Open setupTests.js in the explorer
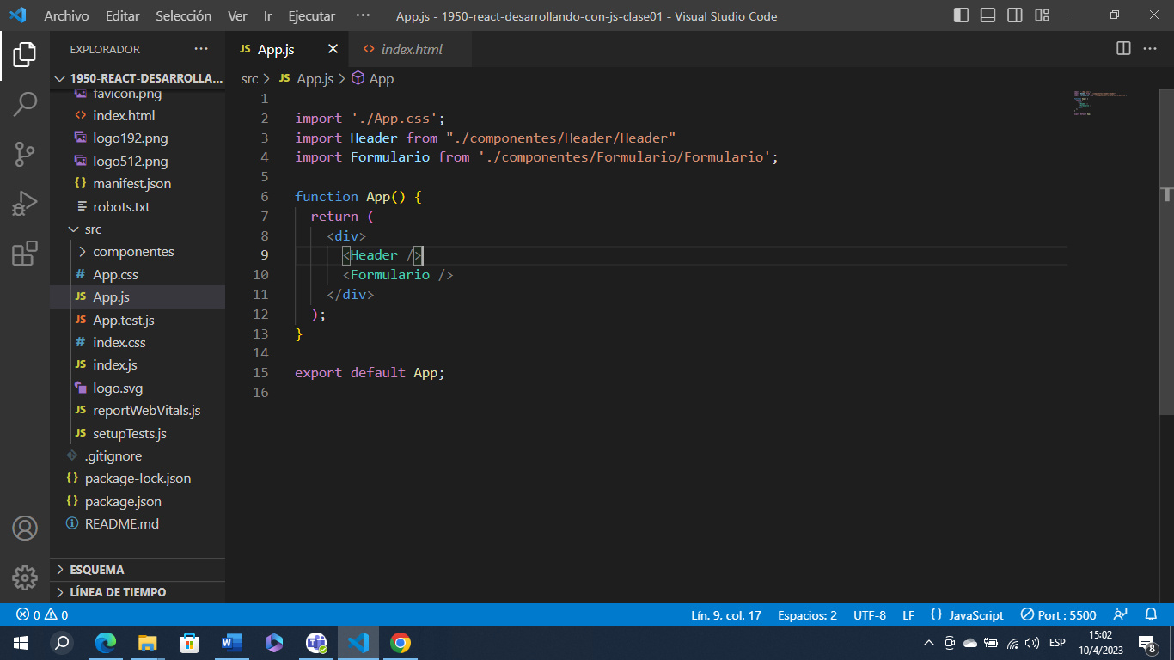Viewport: 1174px width, 660px height. [x=138, y=433]
